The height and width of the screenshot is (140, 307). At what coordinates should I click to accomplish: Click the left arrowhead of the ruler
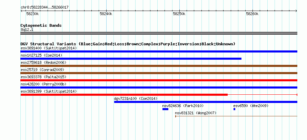click(x=21, y=11)
